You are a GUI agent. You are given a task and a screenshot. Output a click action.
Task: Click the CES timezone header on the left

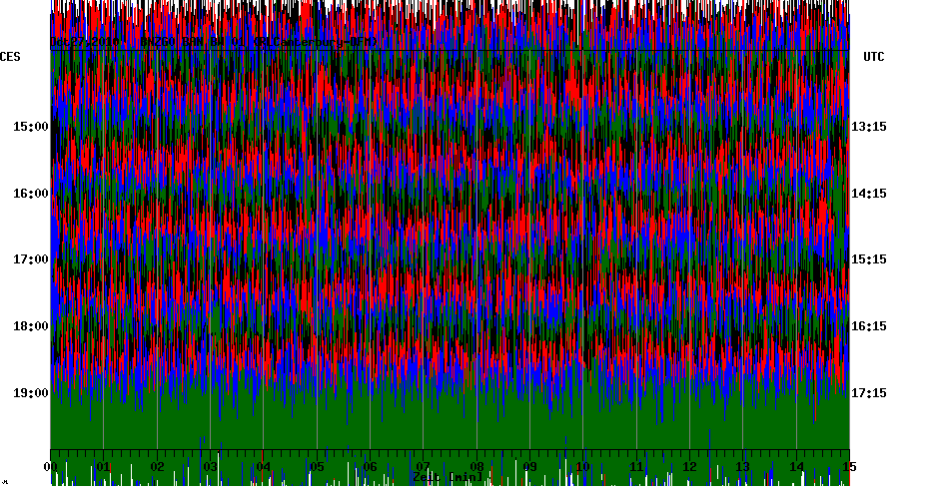tap(10, 57)
